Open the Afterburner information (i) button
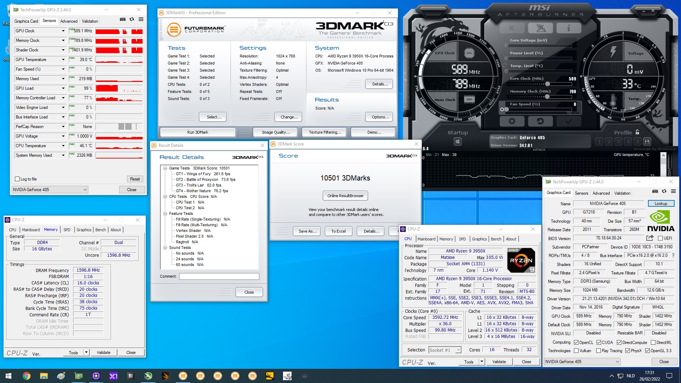Image resolution: width=681 pixels, height=383 pixels. pos(569,28)
